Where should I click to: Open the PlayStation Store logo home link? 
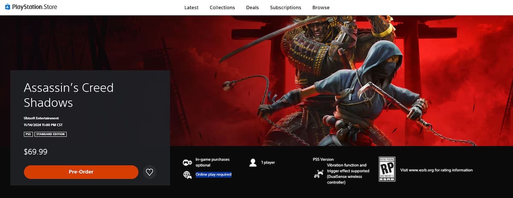pos(31,7)
